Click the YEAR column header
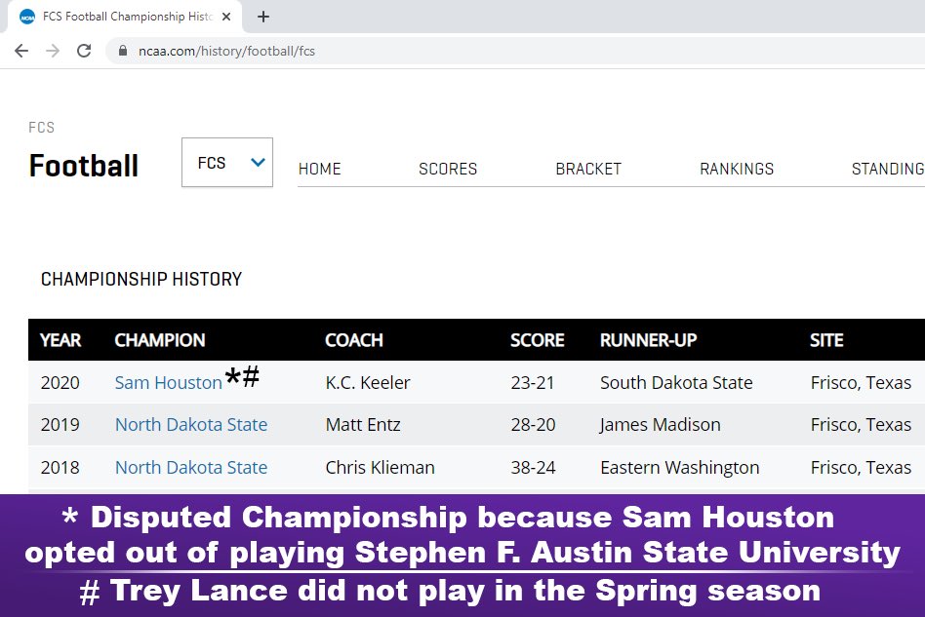This screenshot has width=925, height=617. (x=60, y=340)
